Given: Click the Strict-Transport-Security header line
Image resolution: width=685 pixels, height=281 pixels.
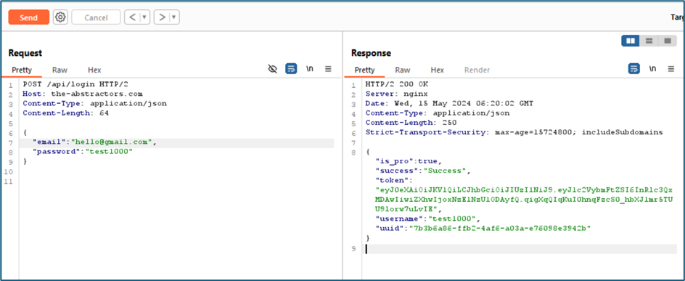Looking at the screenshot, I should point(514,132).
